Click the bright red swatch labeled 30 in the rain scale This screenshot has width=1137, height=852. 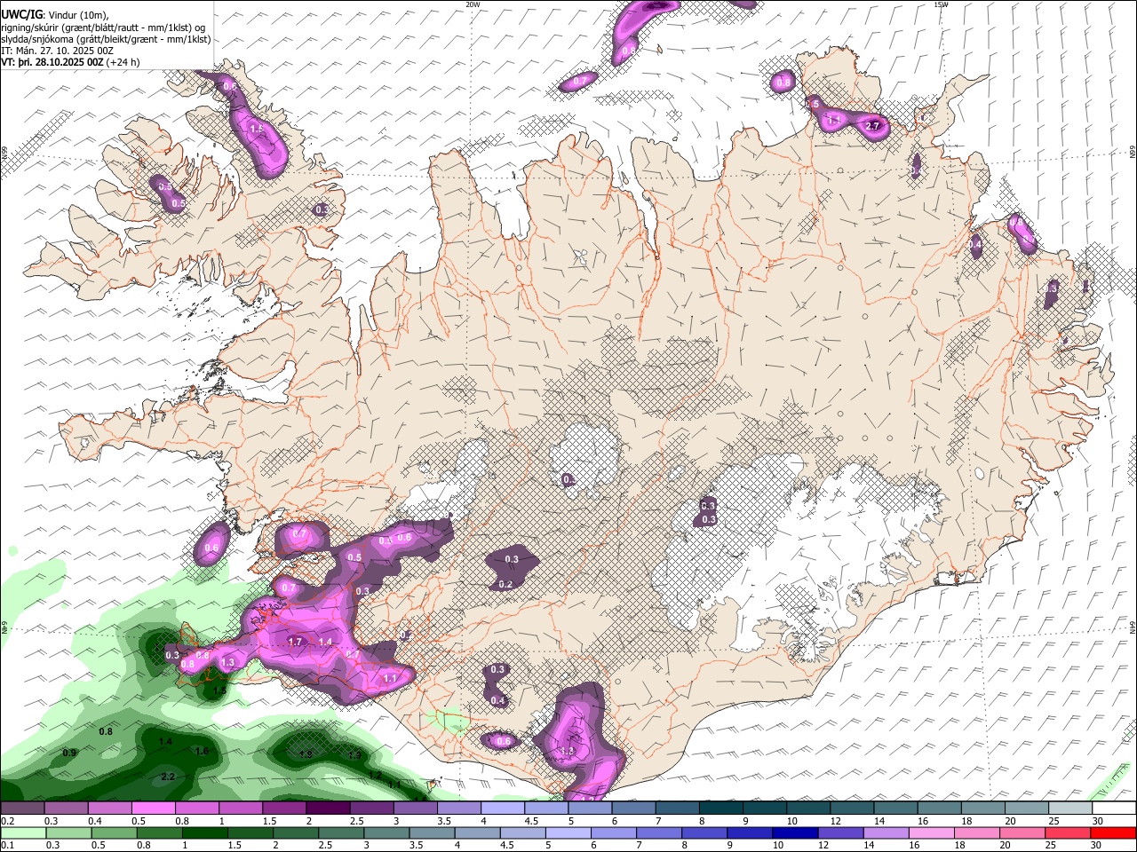(1113, 833)
